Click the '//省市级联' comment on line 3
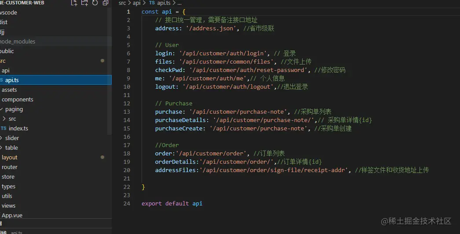The width and height of the screenshot is (460, 234). 259,29
